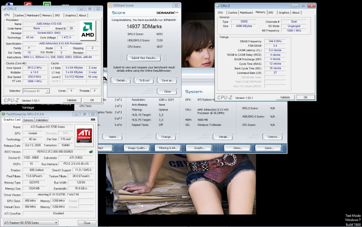This screenshot has height=227, width=362.
Task: Open the SPD tab in Memory CPU-Z window
Action: [x=271, y=13]
